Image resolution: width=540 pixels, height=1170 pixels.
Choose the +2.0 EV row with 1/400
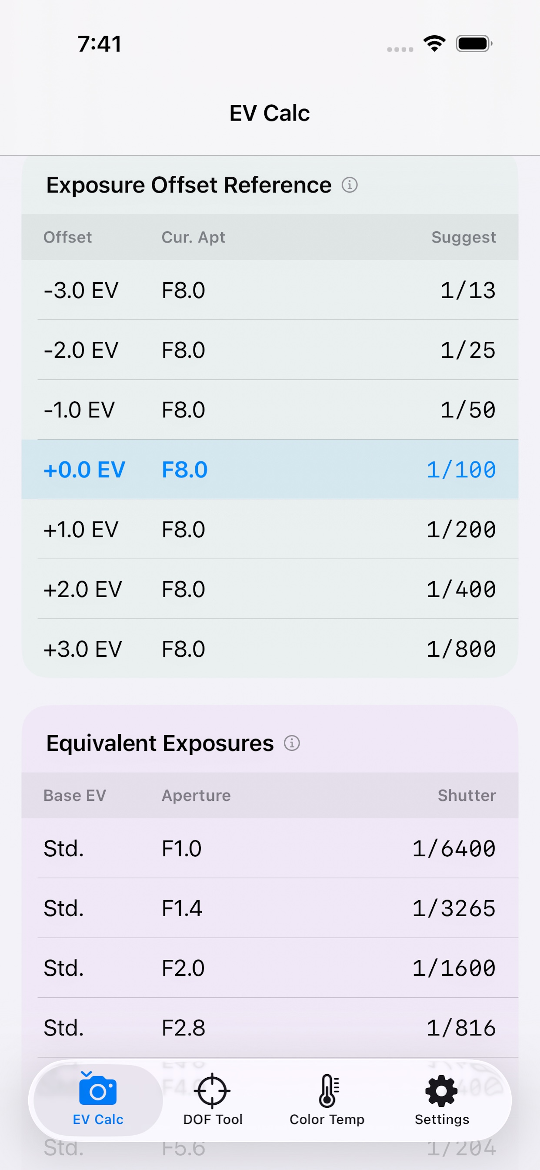270,589
